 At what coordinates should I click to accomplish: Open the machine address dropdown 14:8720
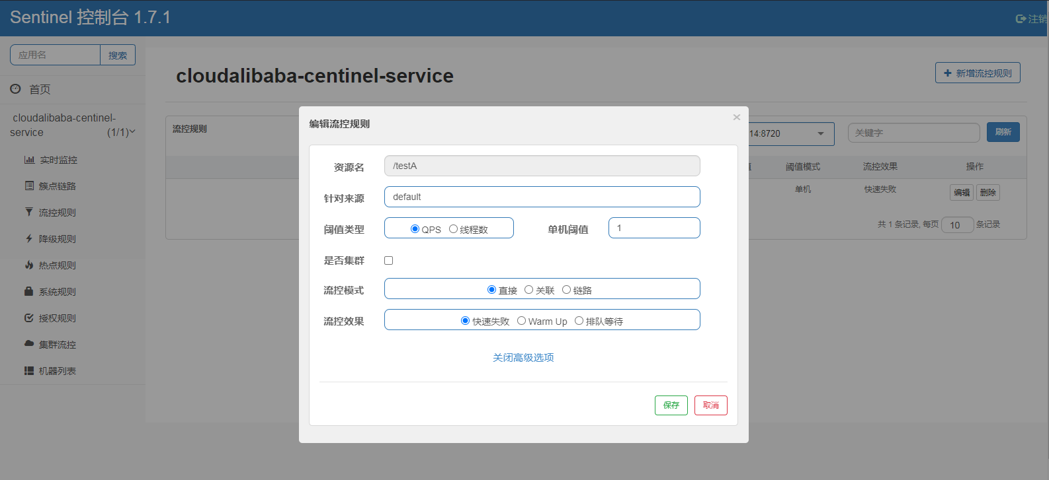coord(791,133)
